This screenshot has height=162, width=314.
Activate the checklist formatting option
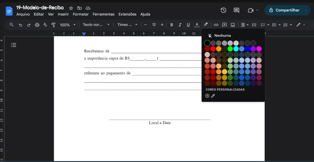[263, 25]
